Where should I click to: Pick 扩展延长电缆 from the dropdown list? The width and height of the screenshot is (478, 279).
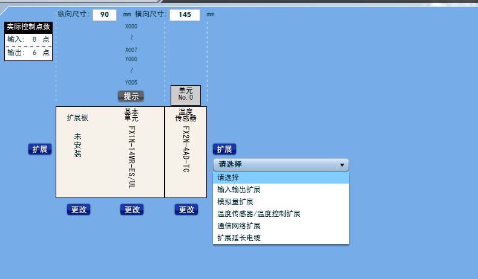pos(281,238)
